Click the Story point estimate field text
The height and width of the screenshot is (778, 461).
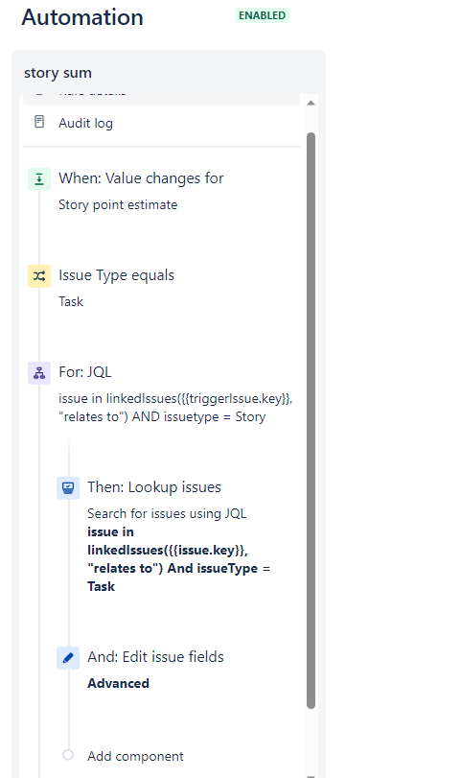tap(118, 205)
